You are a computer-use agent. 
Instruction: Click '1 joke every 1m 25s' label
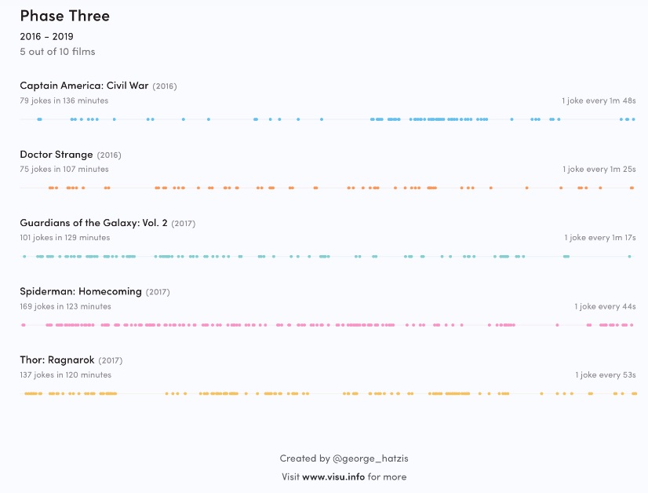click(599, 169)
